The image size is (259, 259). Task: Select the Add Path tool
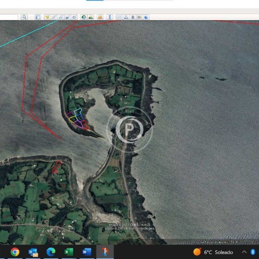point(61,17)
